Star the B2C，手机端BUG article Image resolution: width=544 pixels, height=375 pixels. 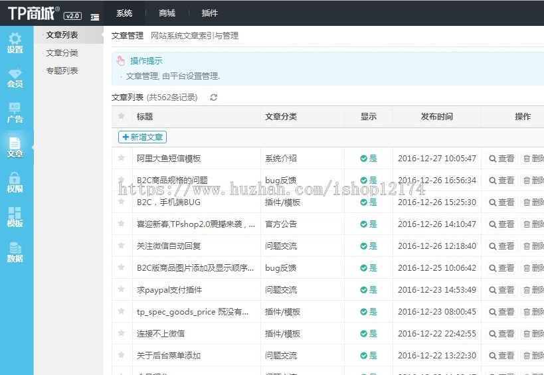[x=121, y=201]
